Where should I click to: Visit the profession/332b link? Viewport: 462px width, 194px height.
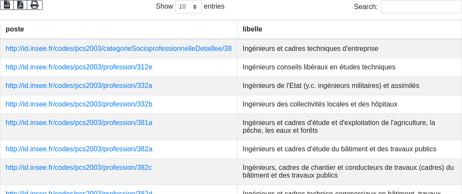click(x=79, y=104)
